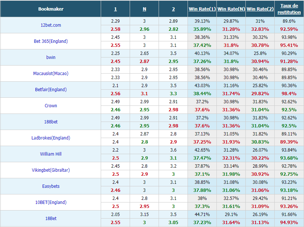Select bwin's green 2.95 away odds

pyautogui.click(x=173, y=62)
